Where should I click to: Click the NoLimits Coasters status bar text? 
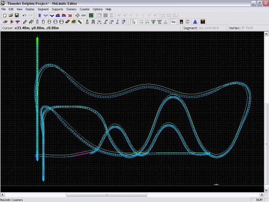tap(11, 200)
